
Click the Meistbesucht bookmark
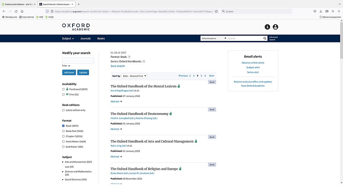coord(10,17)
